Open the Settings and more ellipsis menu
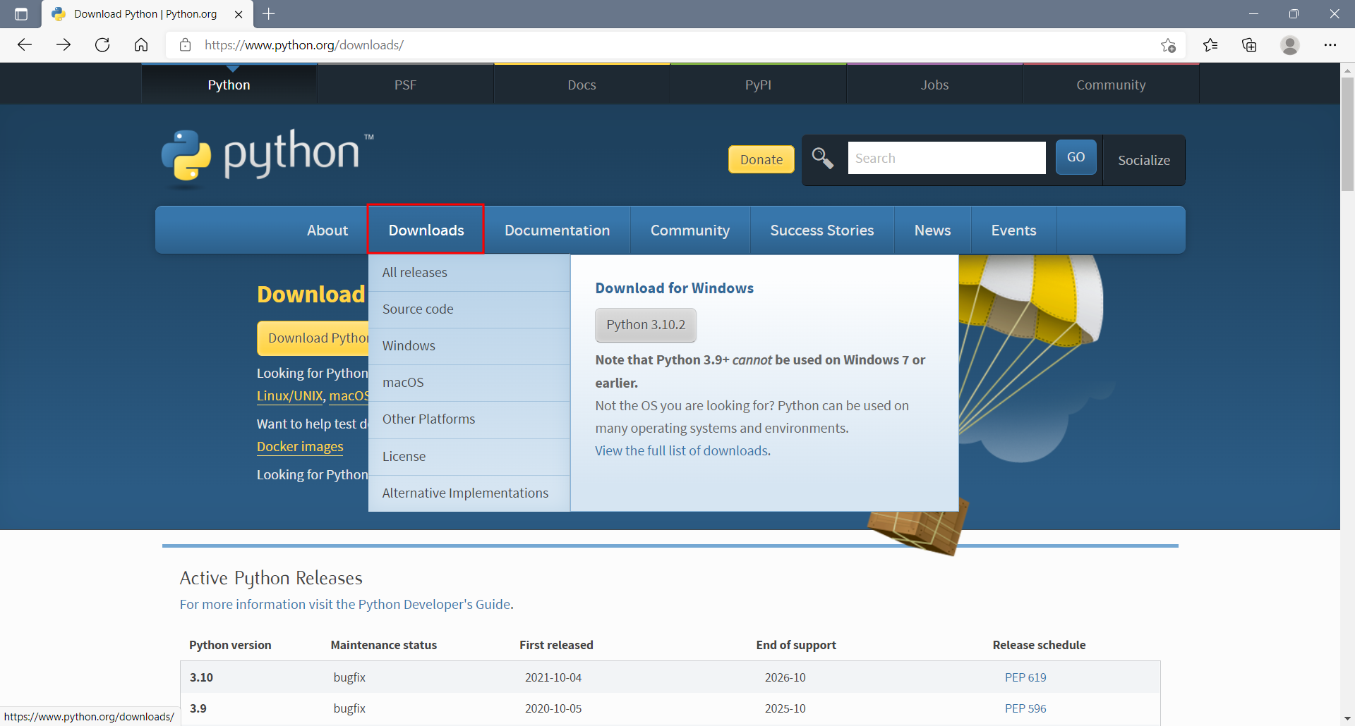The height and width of the screenshot is (726, 1355). [x=1330, y=45]
